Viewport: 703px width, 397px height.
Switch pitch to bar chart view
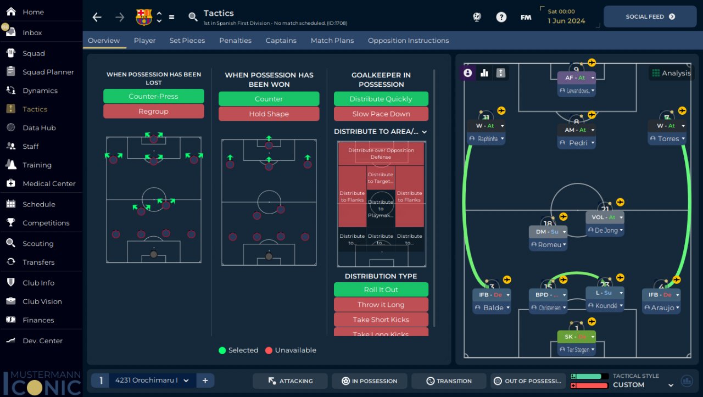click(484, 72)
